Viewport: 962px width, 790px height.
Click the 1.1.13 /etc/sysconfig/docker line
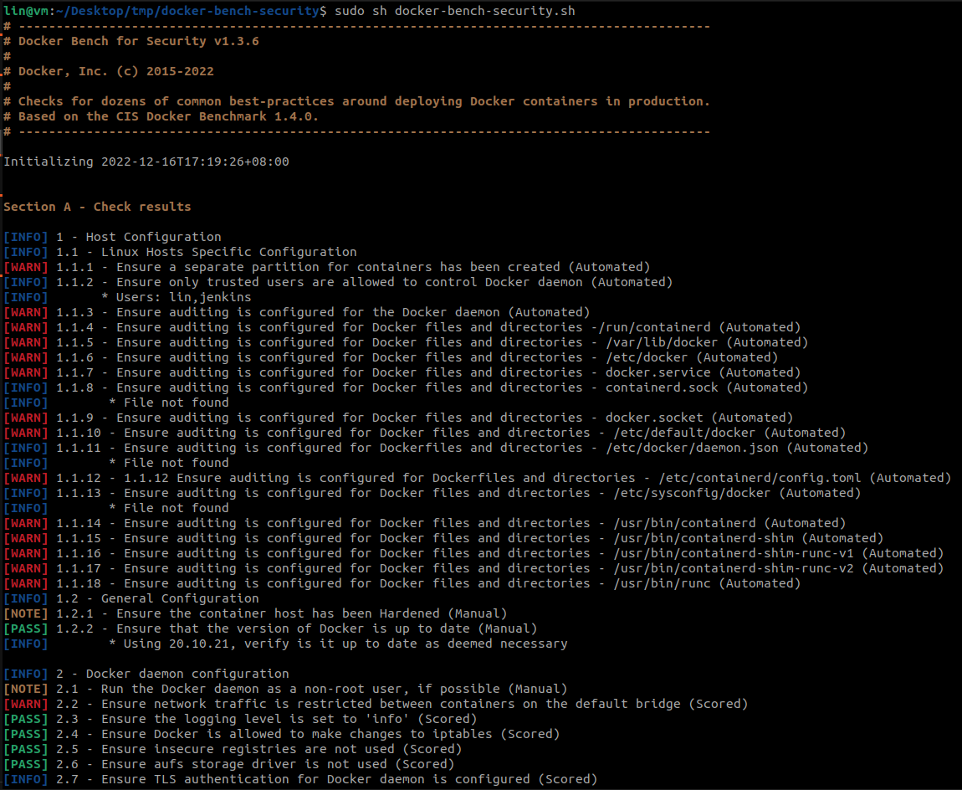coord(432,493)
